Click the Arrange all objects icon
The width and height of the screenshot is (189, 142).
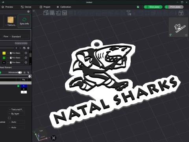pos(65,13)
